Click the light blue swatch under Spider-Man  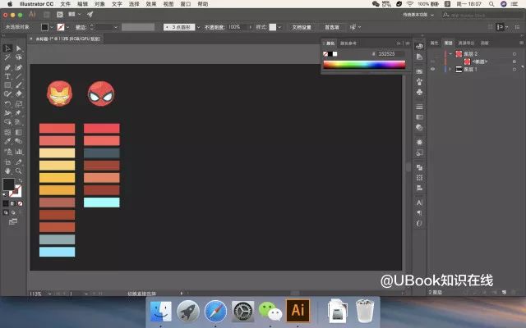click(x=102, y=203)
